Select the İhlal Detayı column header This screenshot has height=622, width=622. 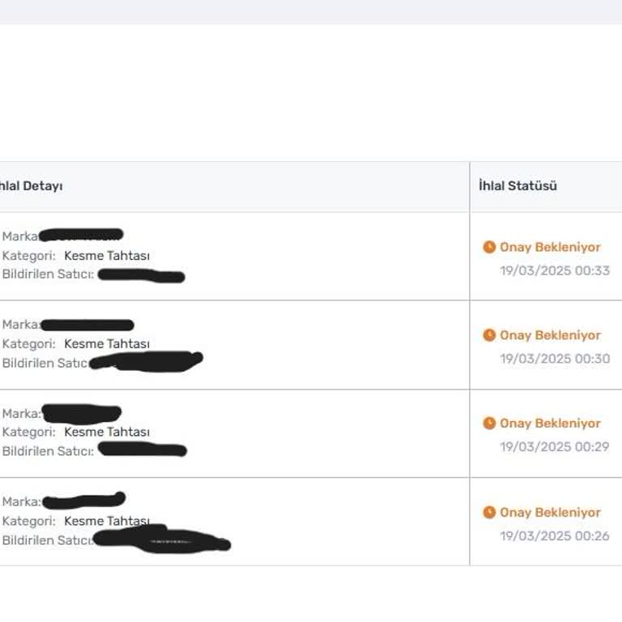point(31,185)
